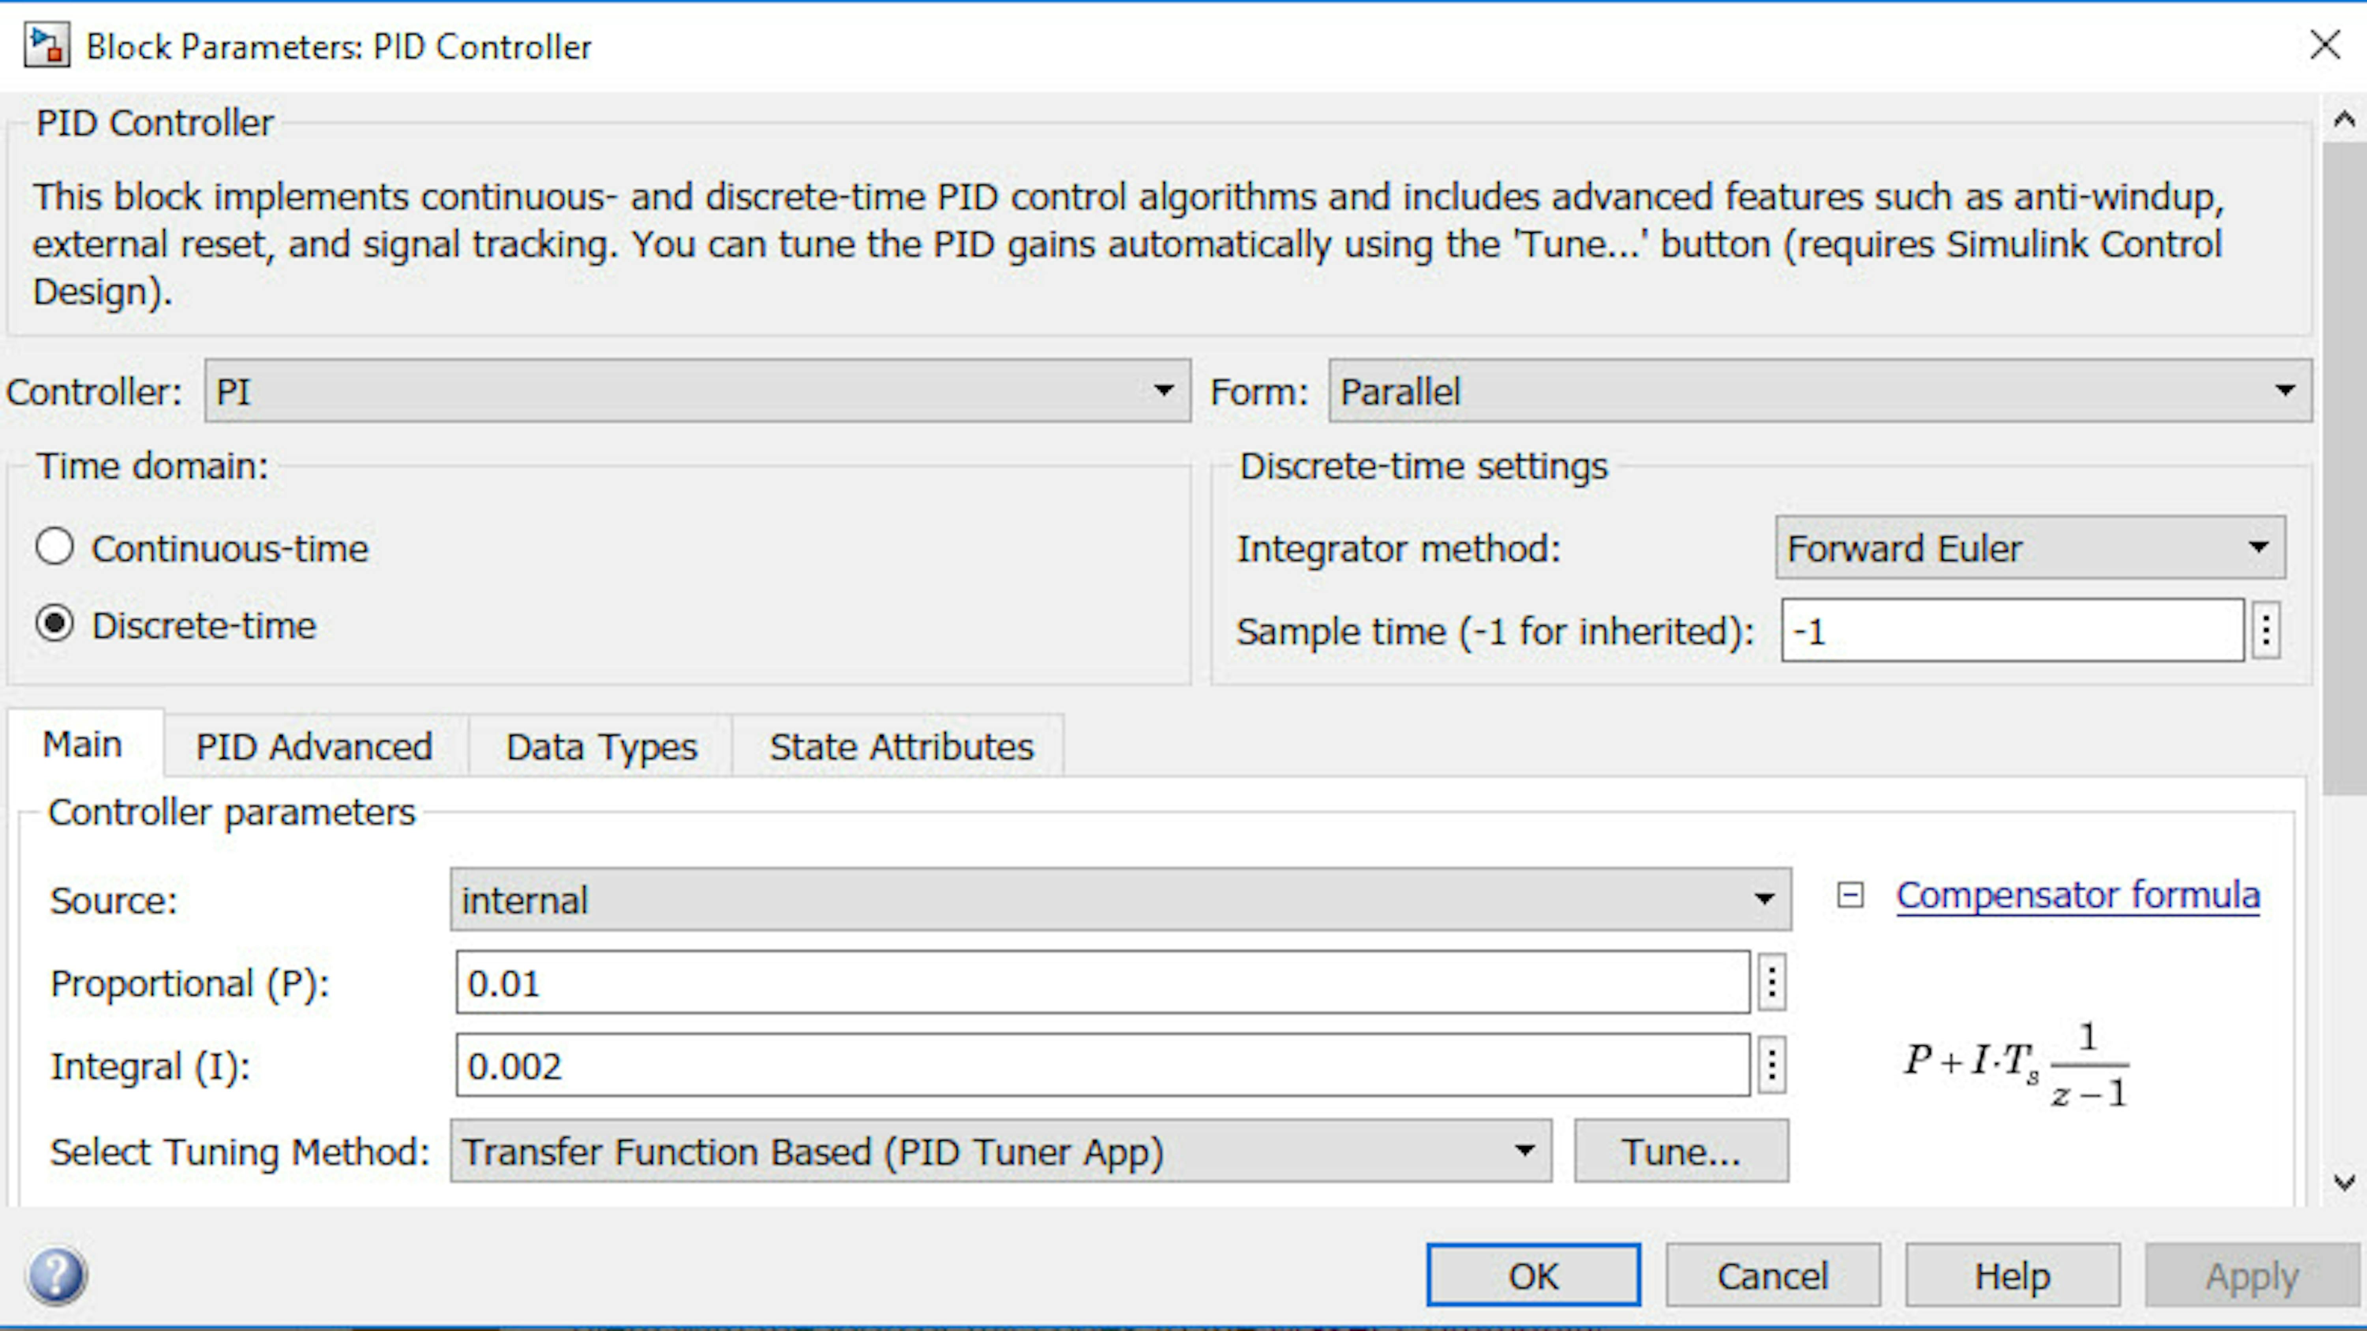Screen dimensions: 2367x1331
Task: Click the Help button
Action: pyautogui.click(x=2013, y=1275)
